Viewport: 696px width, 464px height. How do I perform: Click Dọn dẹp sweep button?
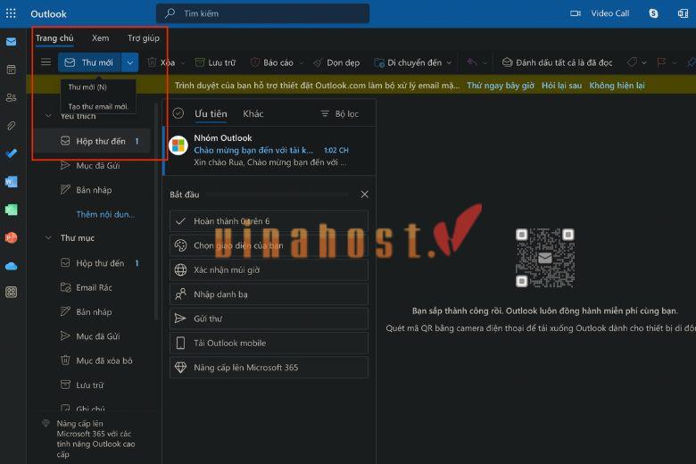(x=336, y=62)
